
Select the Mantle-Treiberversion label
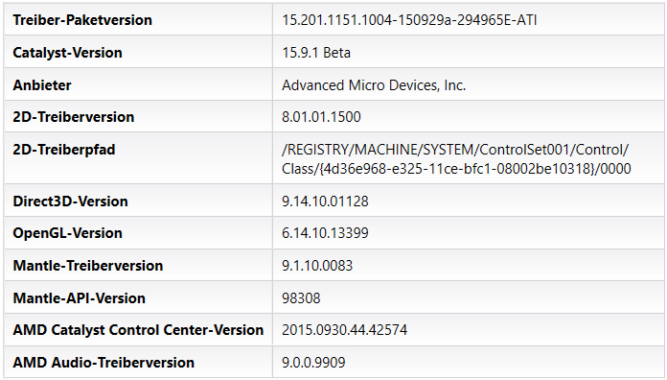pos(87,266)
